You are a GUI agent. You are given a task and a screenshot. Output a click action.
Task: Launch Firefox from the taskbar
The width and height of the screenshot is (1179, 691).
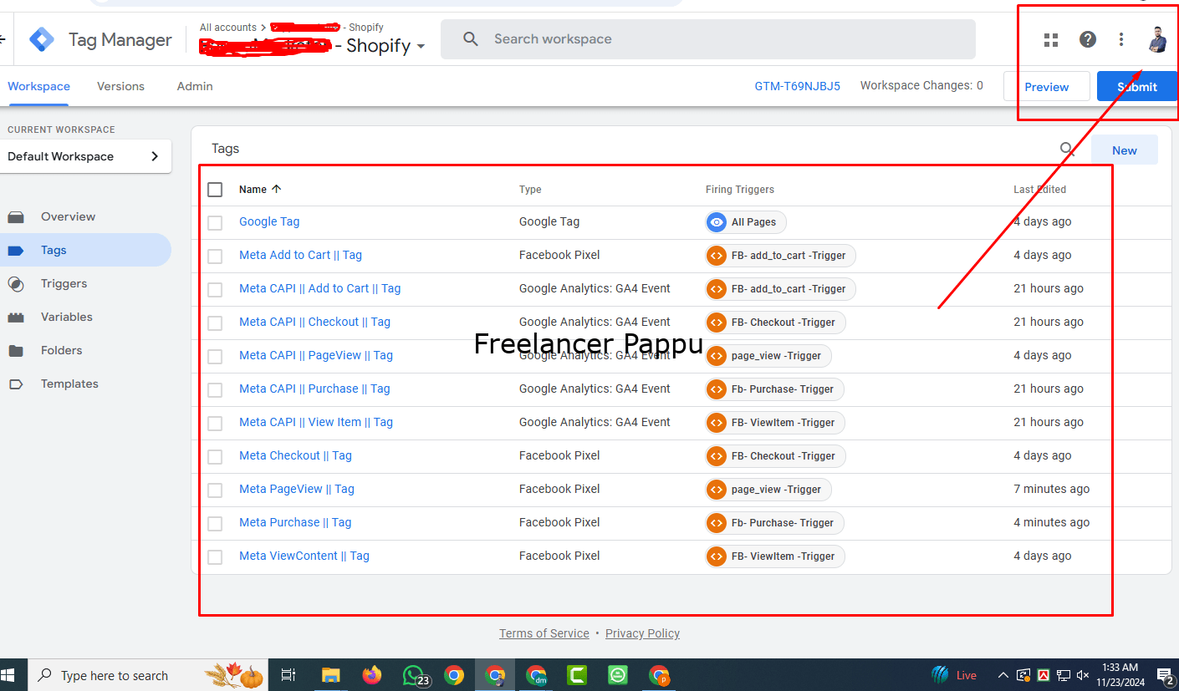pyautogui.click(x=372, y=675)
